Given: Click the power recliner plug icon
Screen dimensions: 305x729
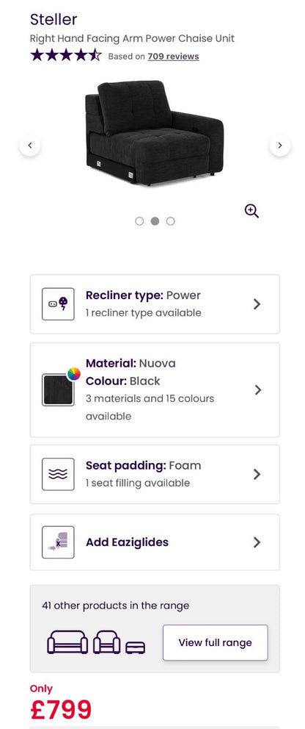Looking at the screenshot, I should [58, 304].
